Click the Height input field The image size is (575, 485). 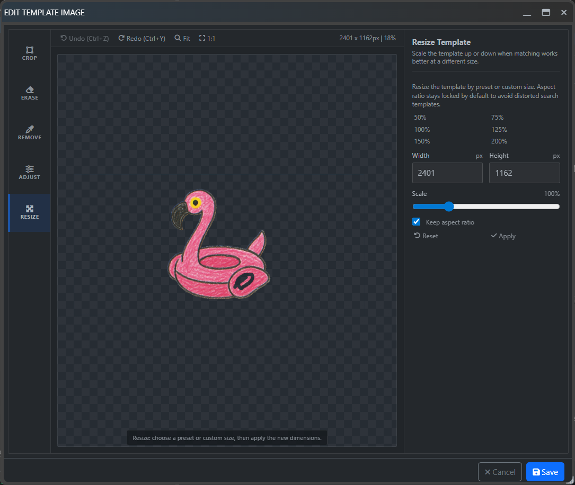[x=525, y=173]
